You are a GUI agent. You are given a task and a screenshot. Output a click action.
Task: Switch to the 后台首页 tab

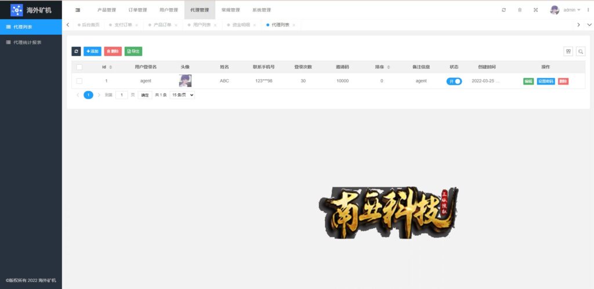88,25
